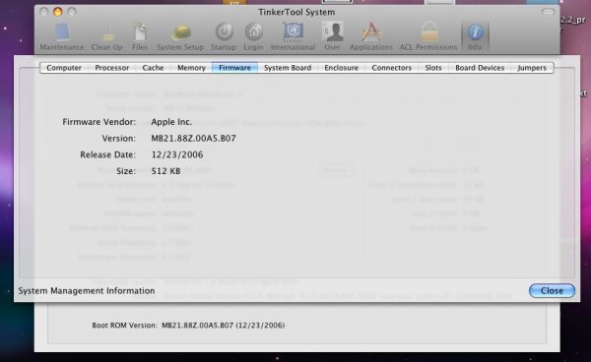The height and width of the screenshot is (362, 591).
Task: Click the Firmware Vendor label
Action: pyautogui.click(x=99, y=122)
